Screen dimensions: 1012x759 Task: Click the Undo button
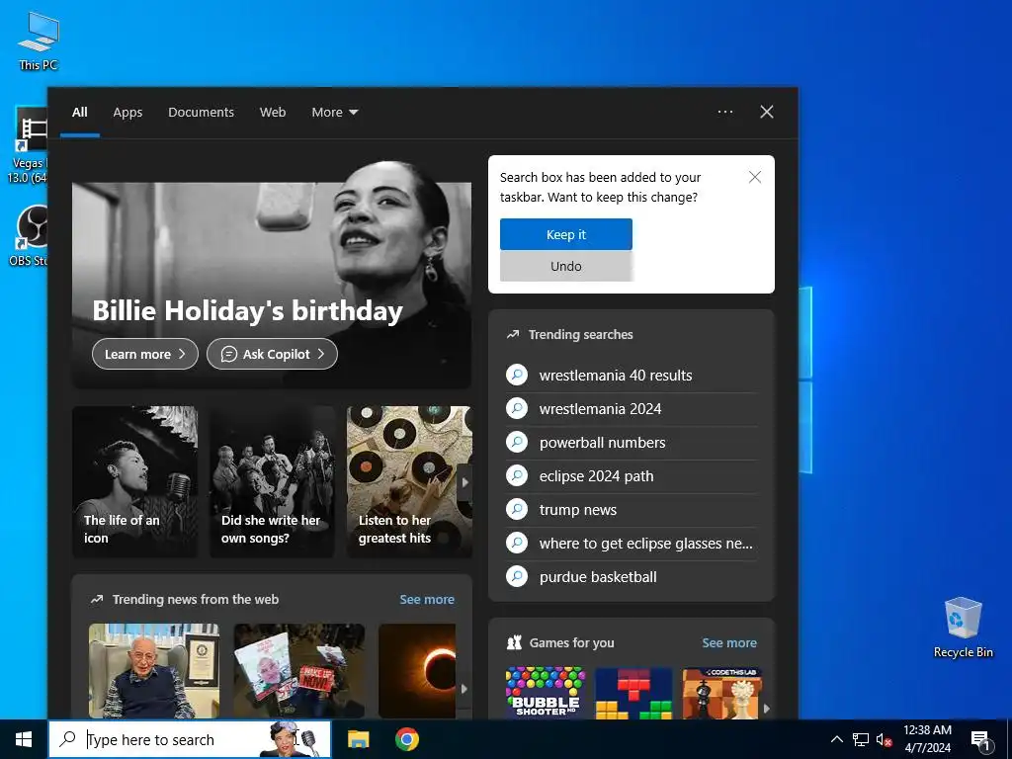point(566,266)
